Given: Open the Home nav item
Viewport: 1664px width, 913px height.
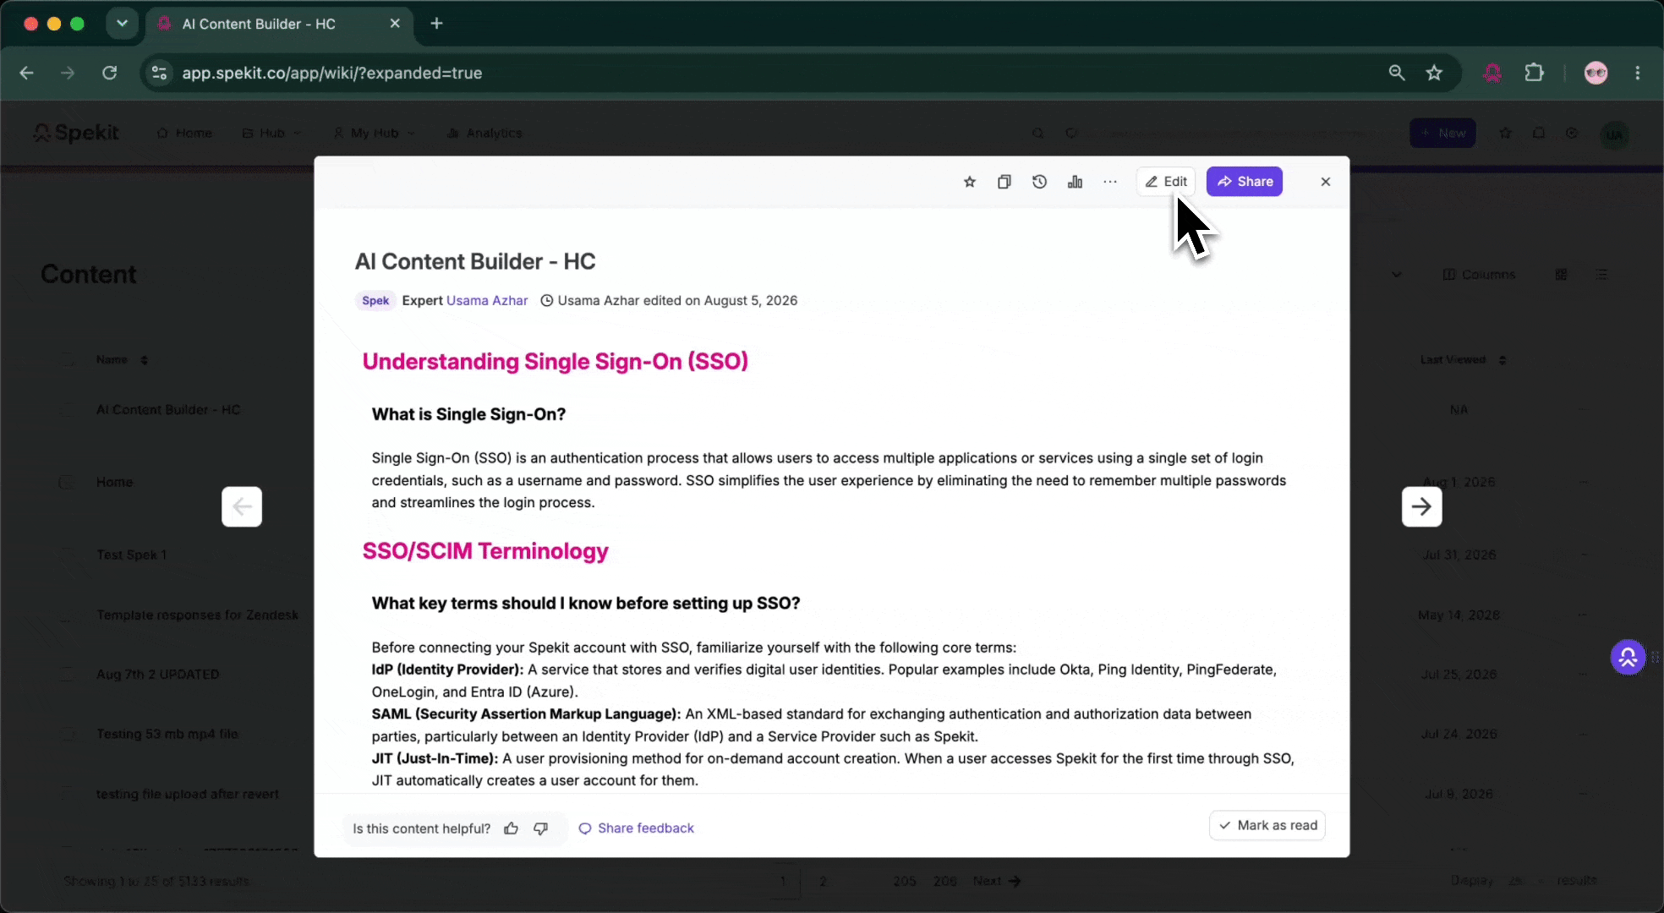Looking at the screenshot, I should tap(184, 133).
